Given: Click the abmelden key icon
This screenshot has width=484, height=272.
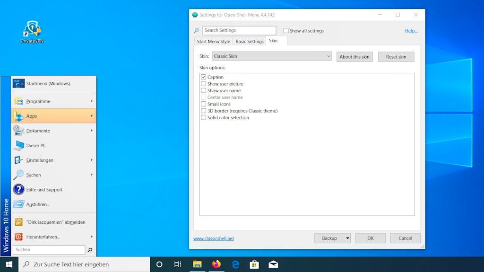Looking at the screenshot, I should [x=18, y=222].
